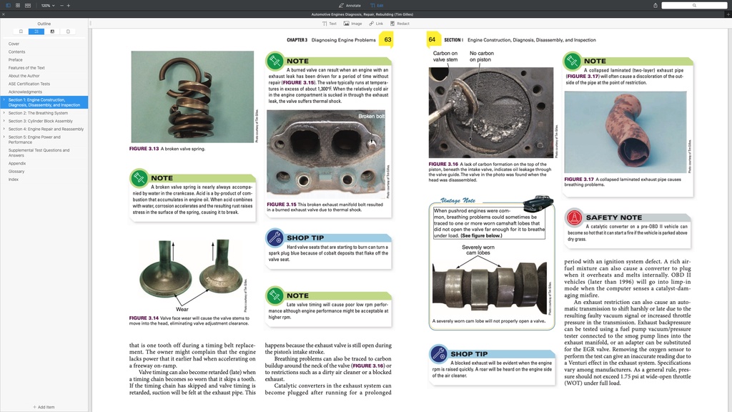The width and height of the screenshot is (732, 412).
Task: Open the page thumbnails grid icon
Action: [x=18, y=6]
